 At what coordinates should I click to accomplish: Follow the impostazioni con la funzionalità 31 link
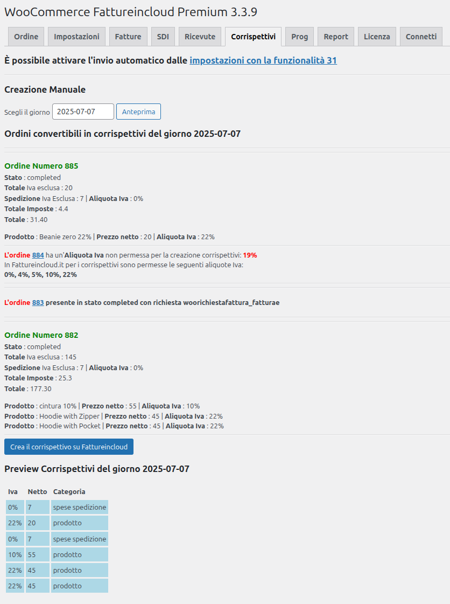coord(263,60)
